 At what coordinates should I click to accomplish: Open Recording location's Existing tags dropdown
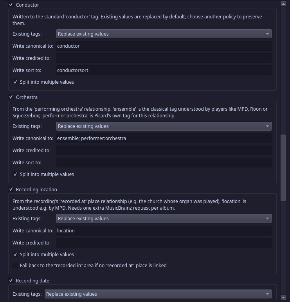[164, 218]
